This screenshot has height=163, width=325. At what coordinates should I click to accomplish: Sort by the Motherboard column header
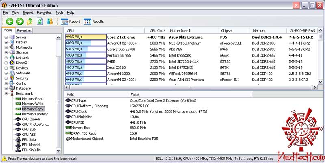(x=192, y=31)
